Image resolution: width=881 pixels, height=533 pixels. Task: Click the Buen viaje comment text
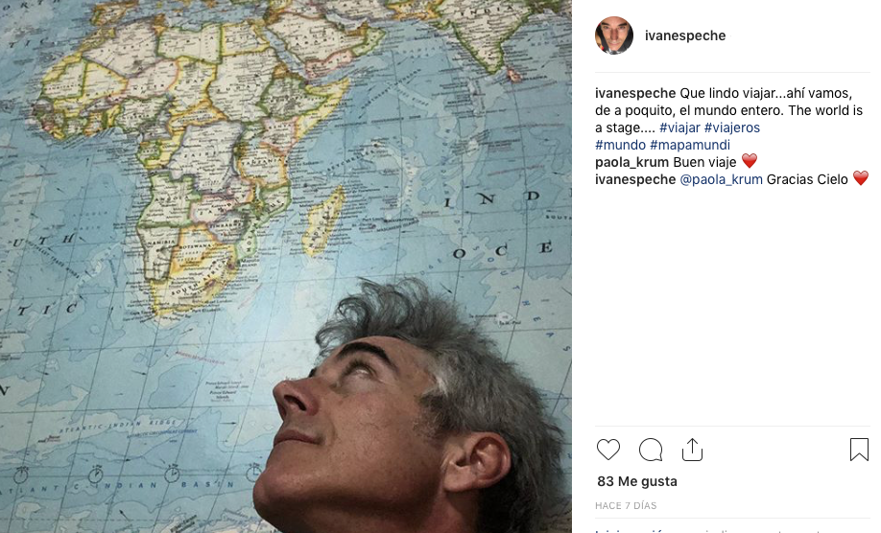[x=704, y=162]
